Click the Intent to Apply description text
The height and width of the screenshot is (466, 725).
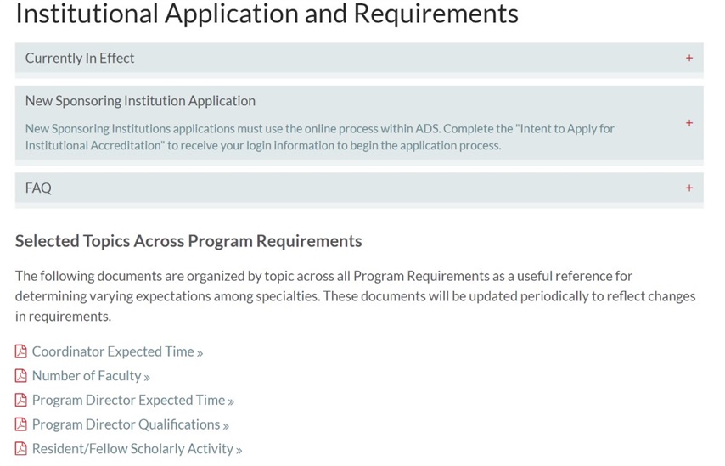(319, 137)
